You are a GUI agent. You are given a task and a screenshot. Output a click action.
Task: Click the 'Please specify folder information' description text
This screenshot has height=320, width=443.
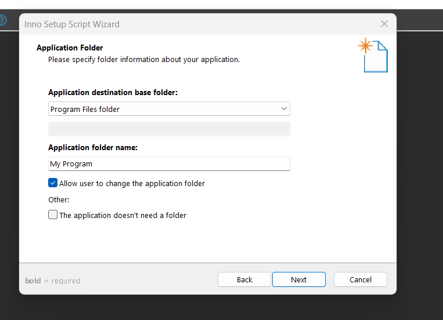tap(144, 59)
